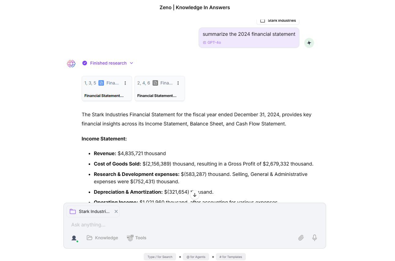Open the Tools menu

click(137, 238)
